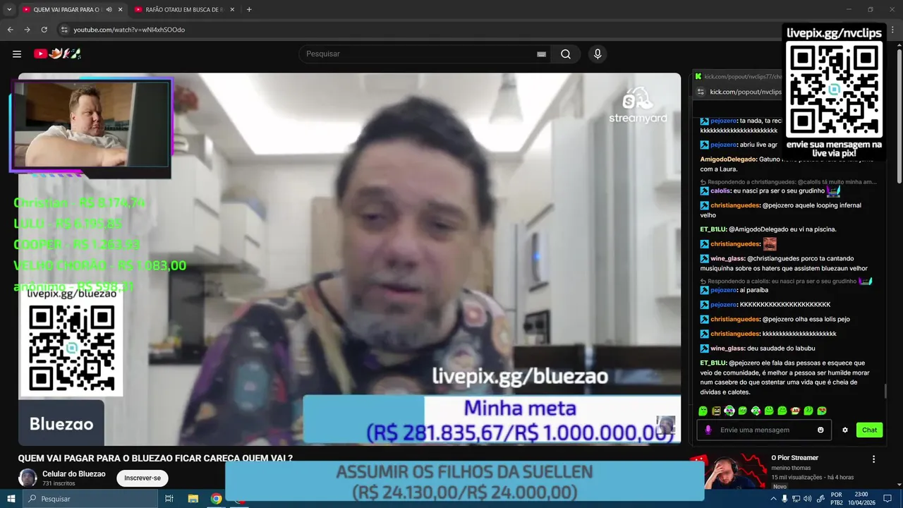Subscribe using the Inscrever-se button
The image size is (903, 508).
pyautogui.click(x=143, y=478)
